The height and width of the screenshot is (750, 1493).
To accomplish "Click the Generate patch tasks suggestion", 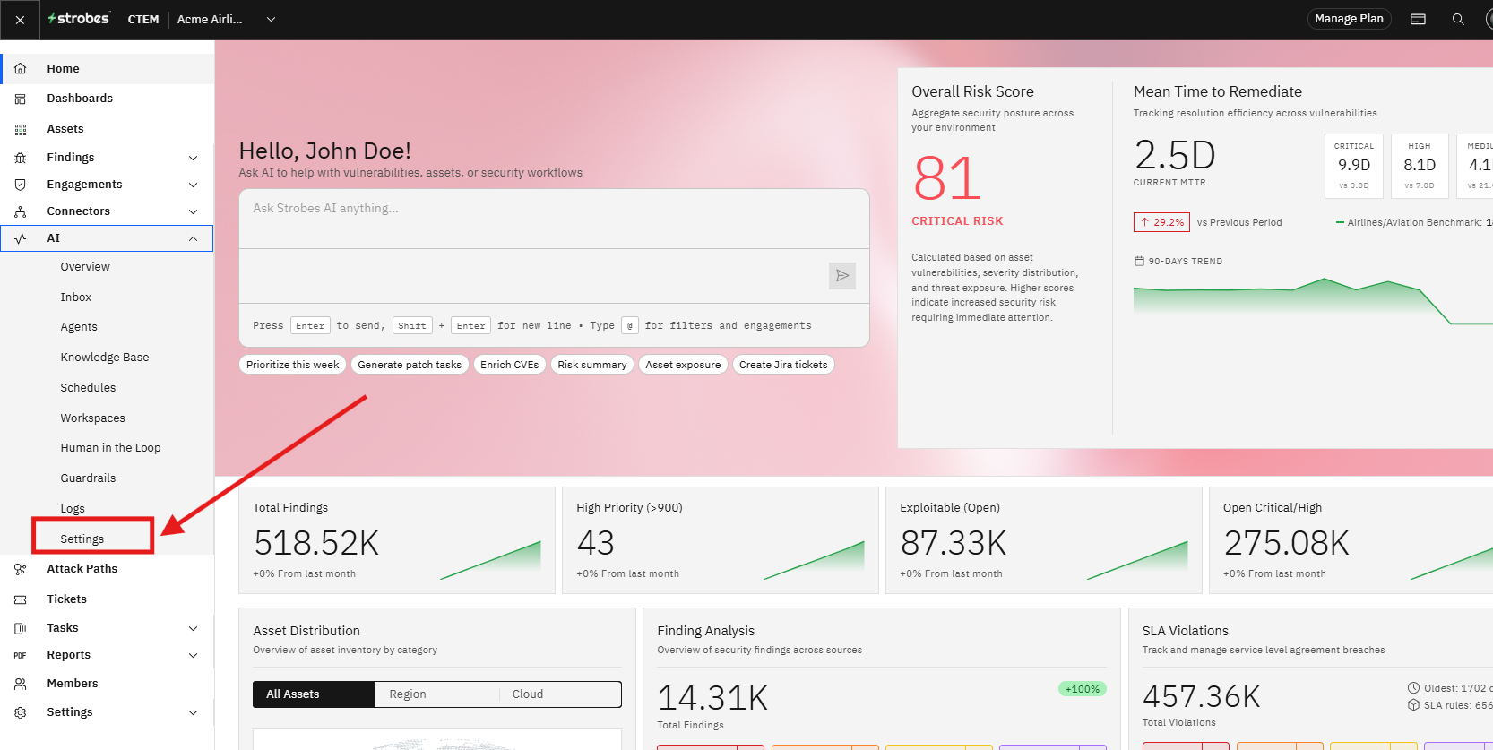I will 410,365.
